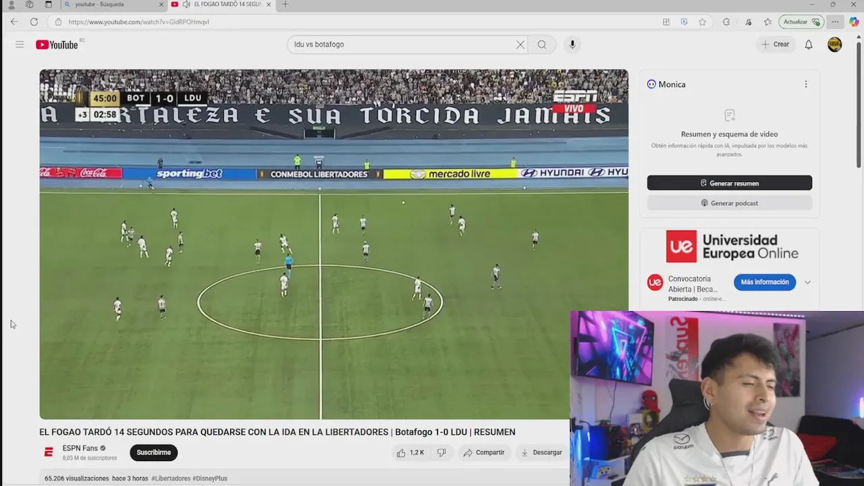Click the video player to pause
This screenshot has height=486, width=864.
click(x=333, y=244)
